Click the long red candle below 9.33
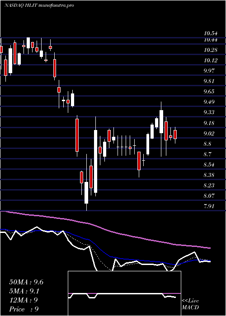This screenshot has width=226, height=316. 77,135
